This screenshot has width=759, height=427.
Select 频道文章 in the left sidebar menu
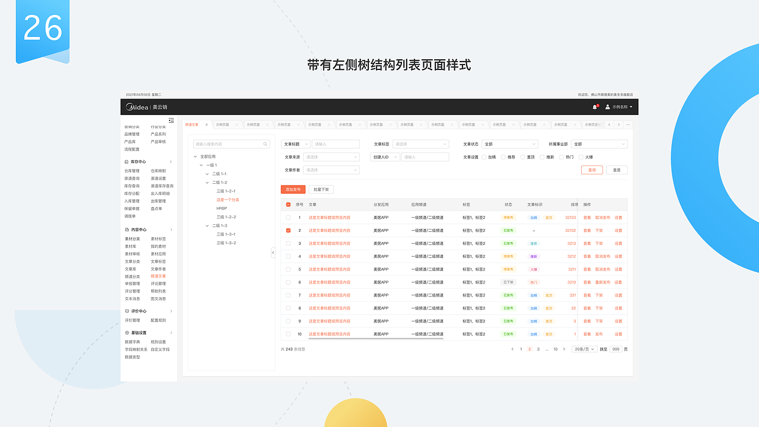pos(158,276)
